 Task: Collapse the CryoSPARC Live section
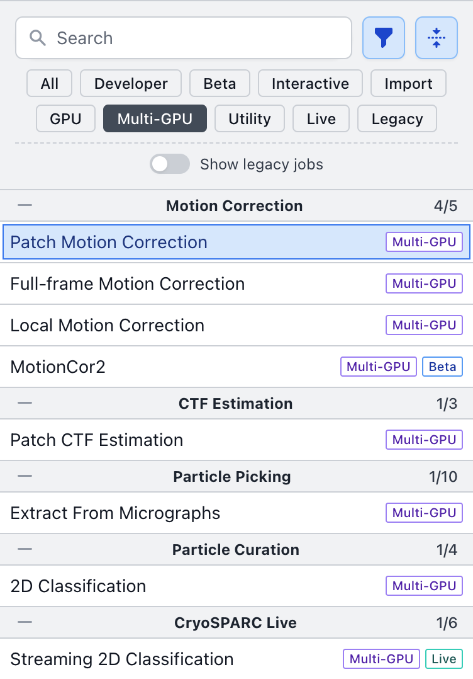tap(25, 622)
